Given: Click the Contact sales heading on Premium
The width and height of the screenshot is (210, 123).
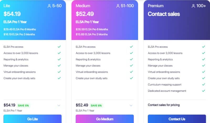Looking at the screenshot, I should point(164,14).
